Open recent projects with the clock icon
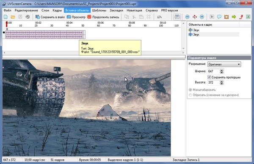The width and height of the screenshot is (254, 164). coord(28,17)
